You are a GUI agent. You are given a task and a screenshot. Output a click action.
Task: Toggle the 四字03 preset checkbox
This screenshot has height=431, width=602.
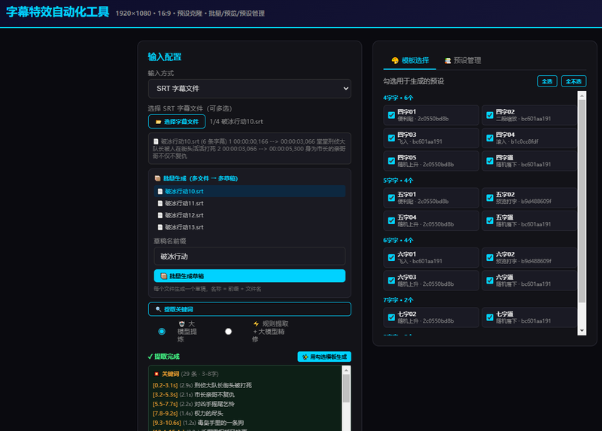[x=391, y=138]
